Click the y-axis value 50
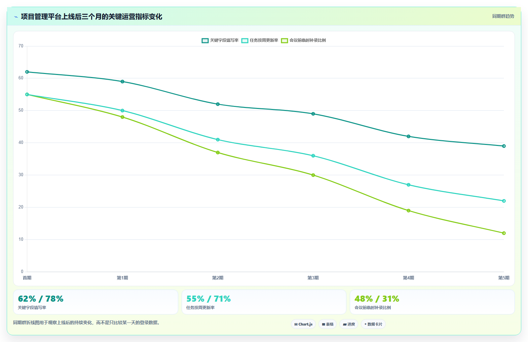 coord(21,110)
